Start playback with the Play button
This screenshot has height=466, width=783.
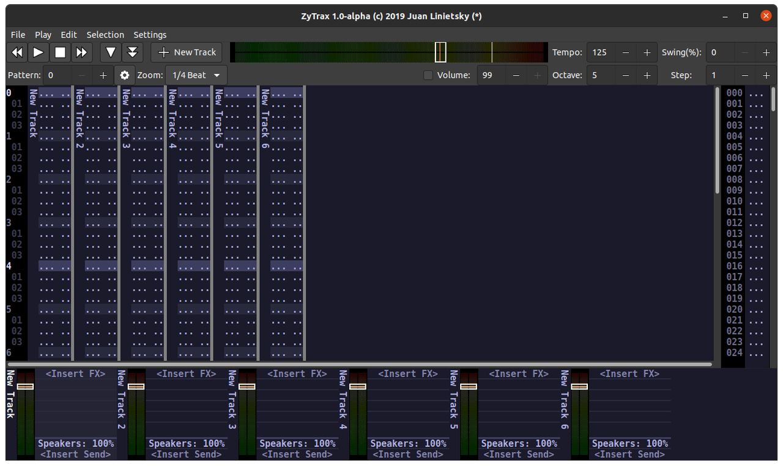[39, 53]
